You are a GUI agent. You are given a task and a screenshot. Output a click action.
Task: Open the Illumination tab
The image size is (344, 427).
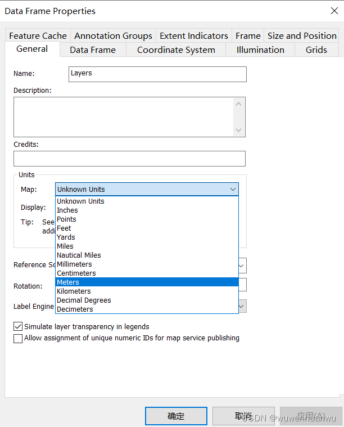pos(260,50)
